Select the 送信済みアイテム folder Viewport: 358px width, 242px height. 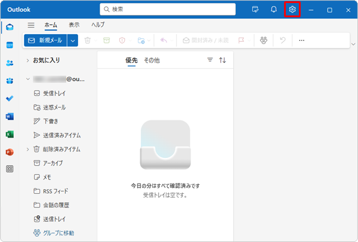pos(62,135)
